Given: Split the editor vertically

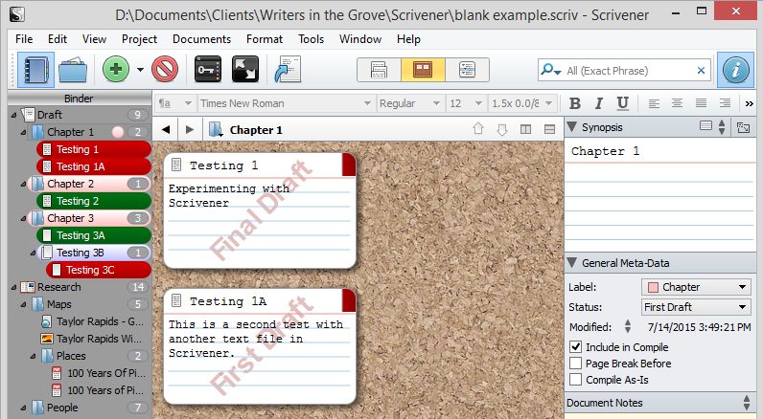Looking at the screenshot, I should [525, 129].
